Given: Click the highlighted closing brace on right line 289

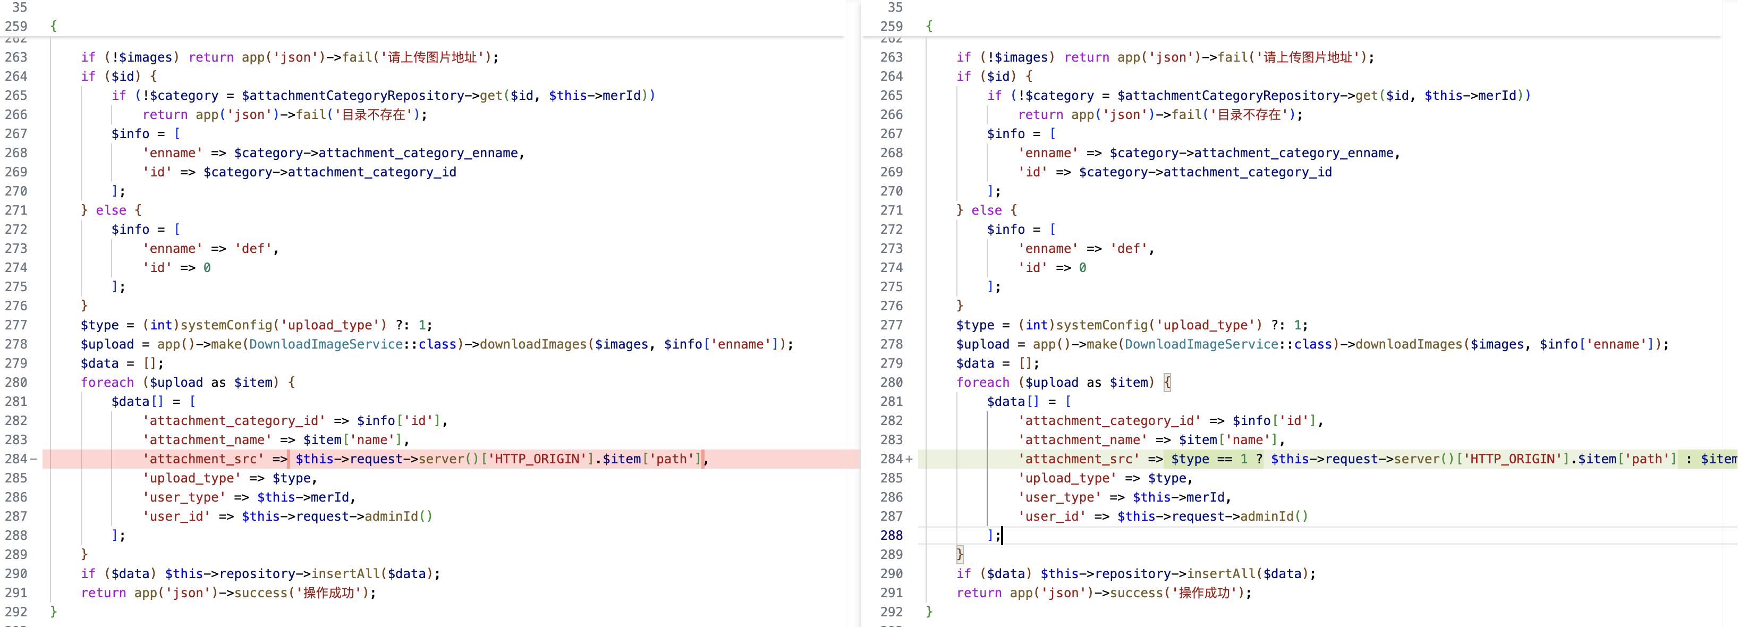Looking at the screenshot, I should pyautogui.click(x=960, y=554).
